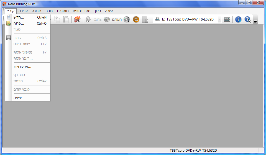Image resolution: width=266 pixels, height=155 pixels.
Task: Choose חדש... (New) Ctrl+N menu entry
Action: [x=28, y=17]
